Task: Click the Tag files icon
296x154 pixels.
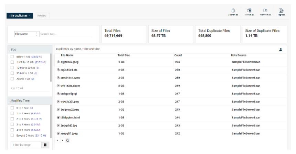Action: (281, 11)
